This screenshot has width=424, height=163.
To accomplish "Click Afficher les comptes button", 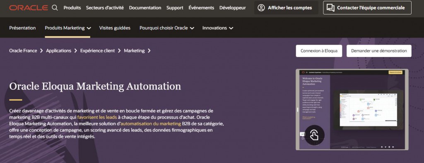I will [x=286, y=8].
